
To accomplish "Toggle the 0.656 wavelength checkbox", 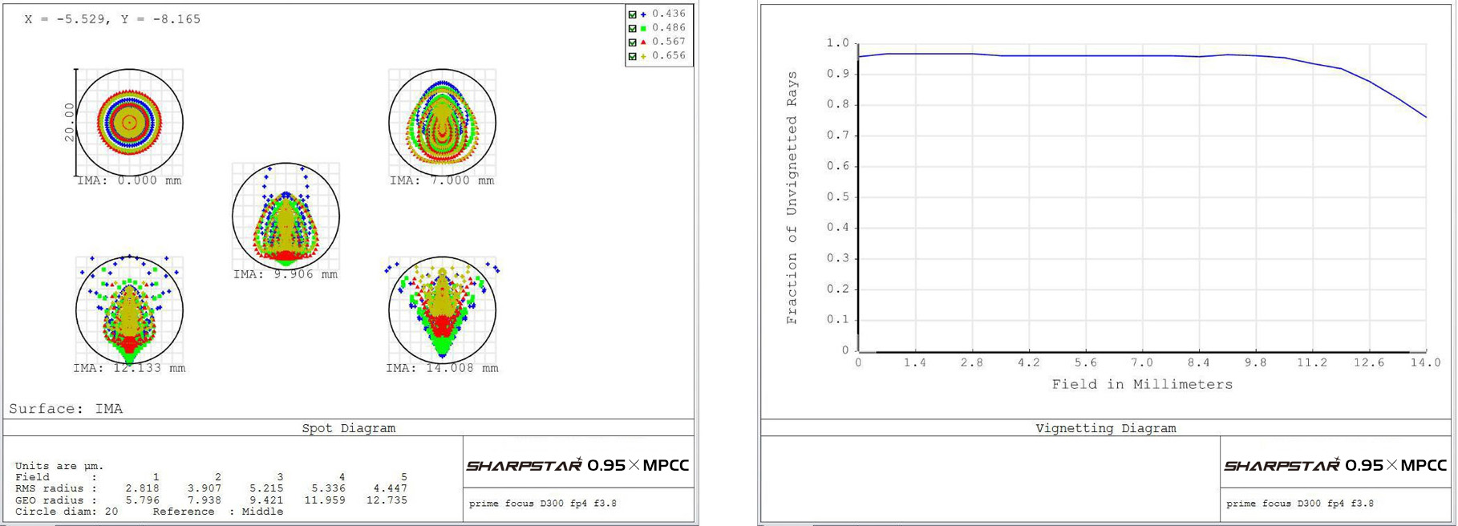I will pyautogui.click(x=633, y=56).
